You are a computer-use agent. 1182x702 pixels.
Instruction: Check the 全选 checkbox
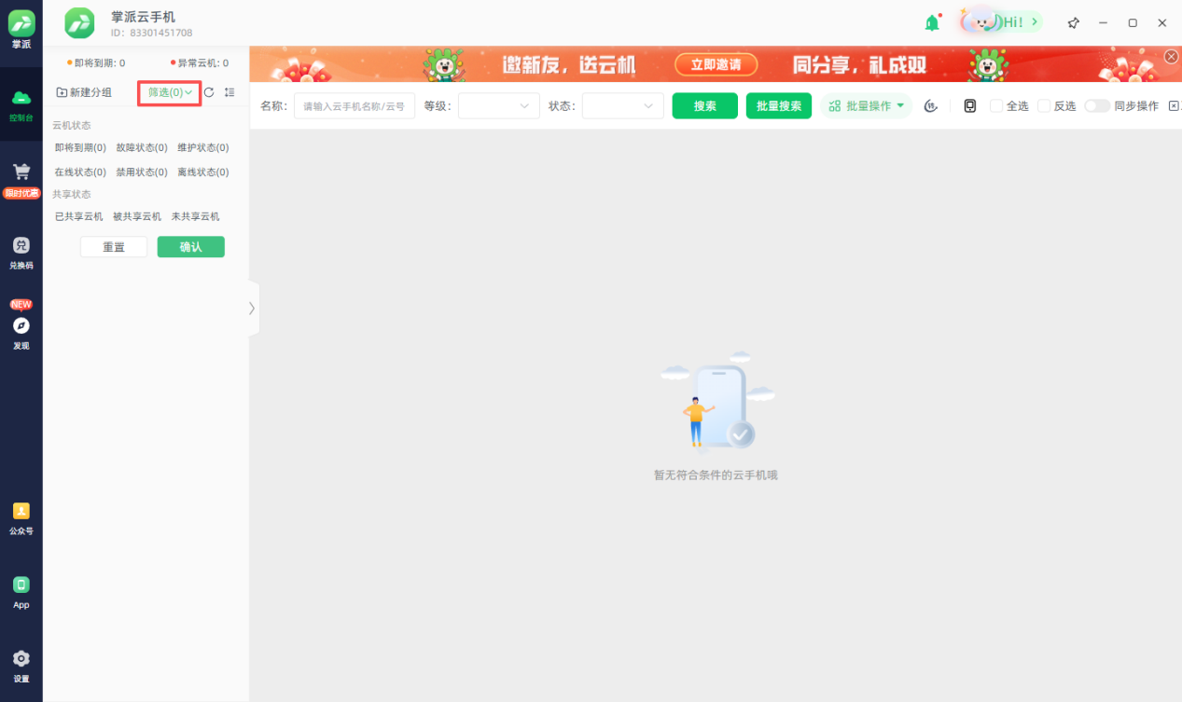click(x=996, y=106)
